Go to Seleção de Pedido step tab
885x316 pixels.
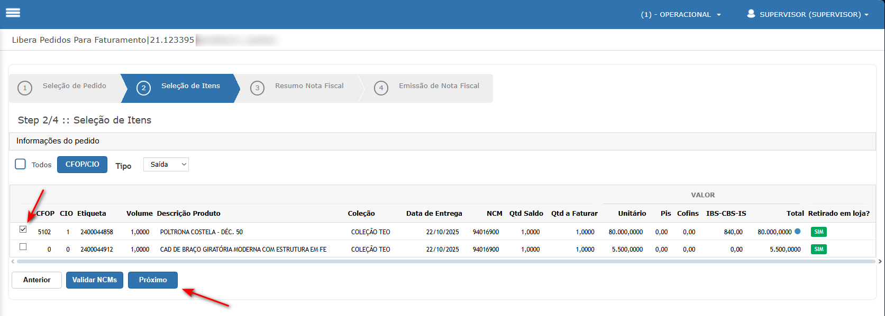click(x=74, y=86)
